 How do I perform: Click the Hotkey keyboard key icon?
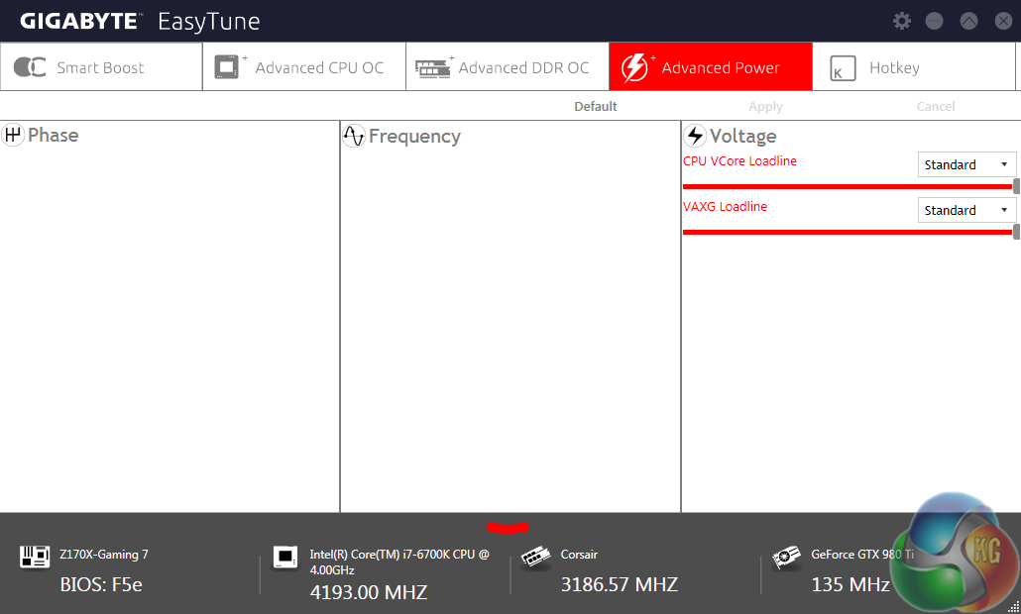(x=843, y=68)
